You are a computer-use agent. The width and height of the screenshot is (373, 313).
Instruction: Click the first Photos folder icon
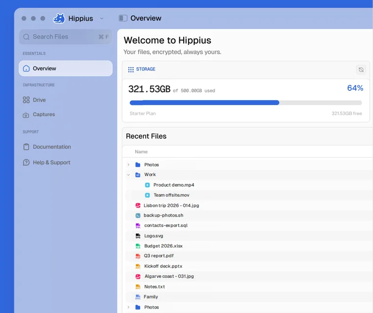[138, 165]
